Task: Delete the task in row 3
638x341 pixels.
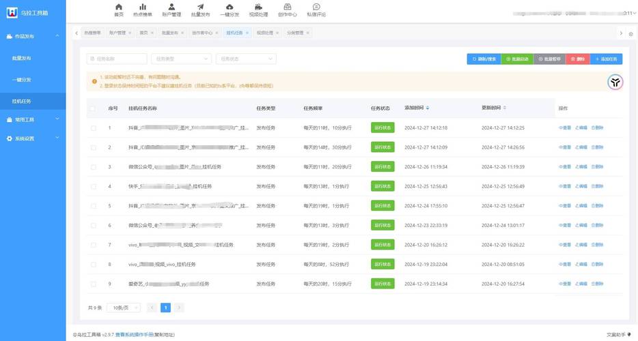Action: point(597,166)
